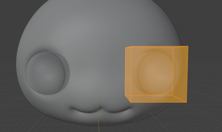Click the curved mouth crease on the head
222x132 pixels.
[101, 110]
